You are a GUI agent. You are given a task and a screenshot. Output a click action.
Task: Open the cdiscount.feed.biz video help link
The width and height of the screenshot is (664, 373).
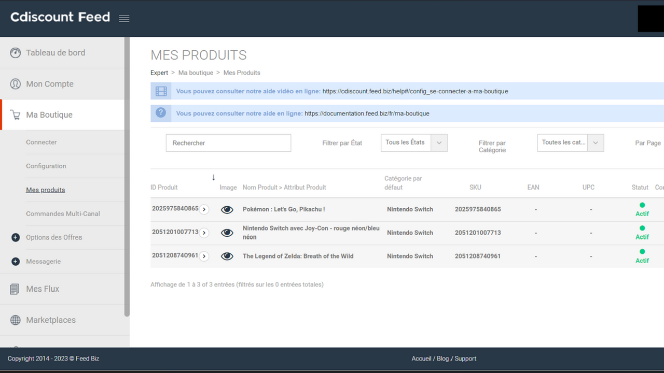(415, 91)
